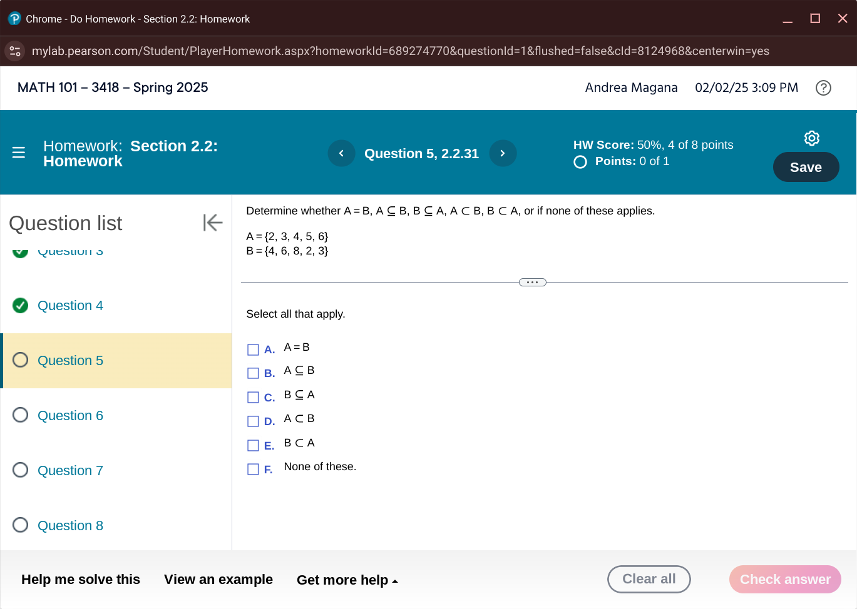Open the homework settings gear
This screenshot has width=857, height=609.
click(811, 138)
